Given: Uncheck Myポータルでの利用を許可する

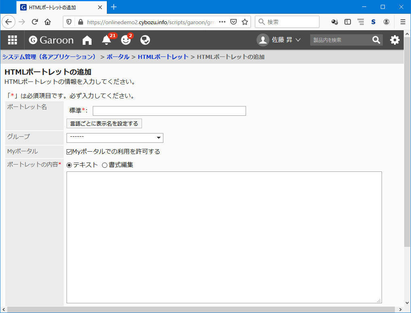Looking at the screenshot, I should point(69,151).
